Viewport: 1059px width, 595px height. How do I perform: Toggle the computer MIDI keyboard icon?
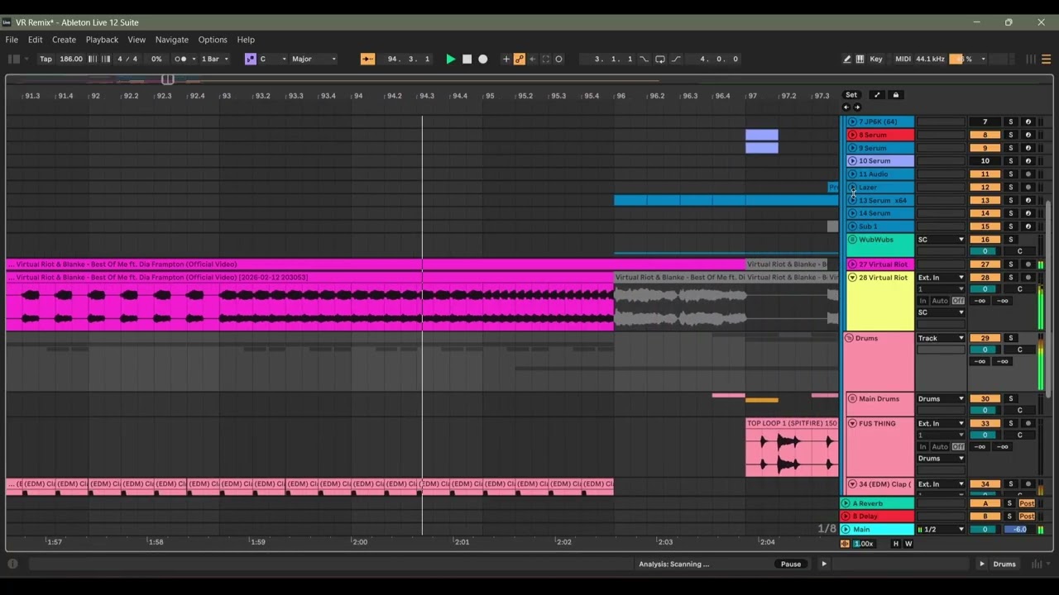click(860, 59)
